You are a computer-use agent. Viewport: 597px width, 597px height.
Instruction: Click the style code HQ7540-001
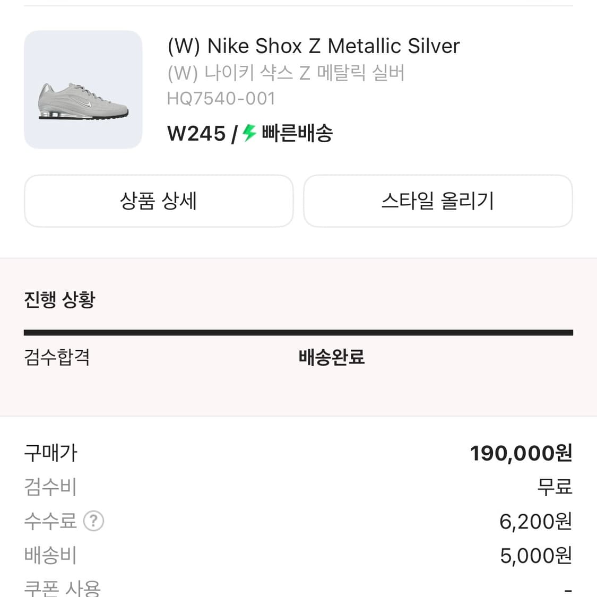(221, 98)
